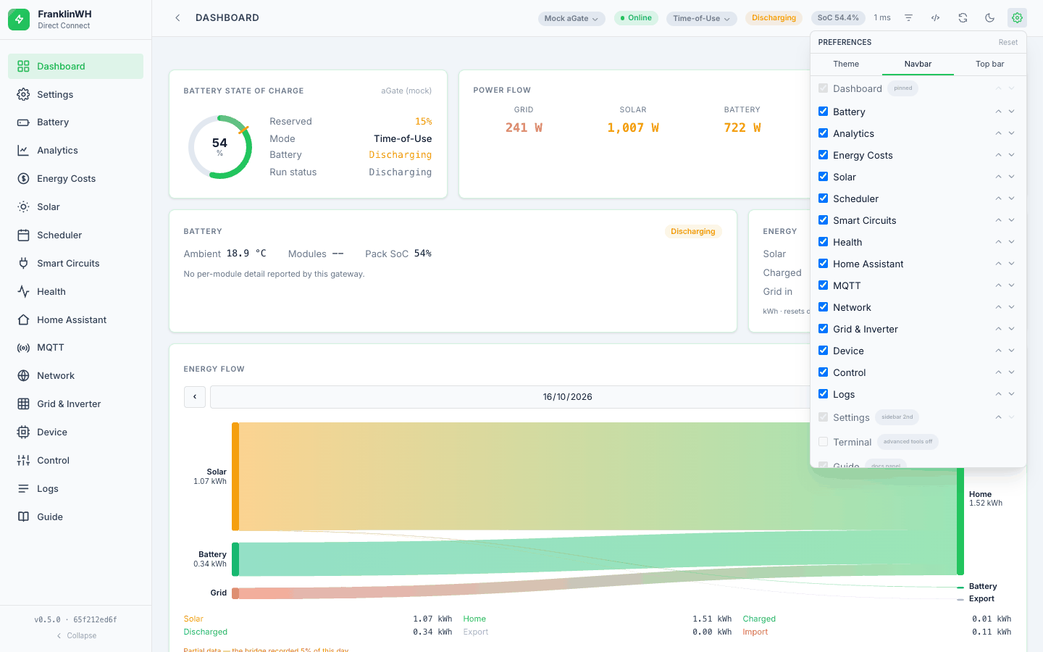
Task: Click the Online status pill
Action: 636,18
